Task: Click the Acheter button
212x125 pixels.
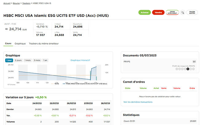Action: [x=144, y=12]
